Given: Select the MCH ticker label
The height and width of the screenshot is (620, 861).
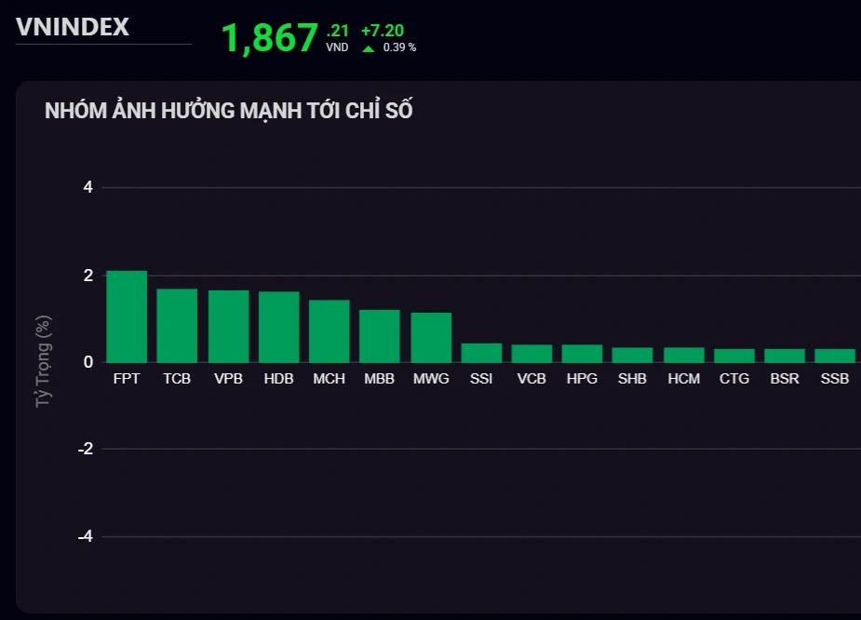Looking at the screenshot, I should (330, 379).
